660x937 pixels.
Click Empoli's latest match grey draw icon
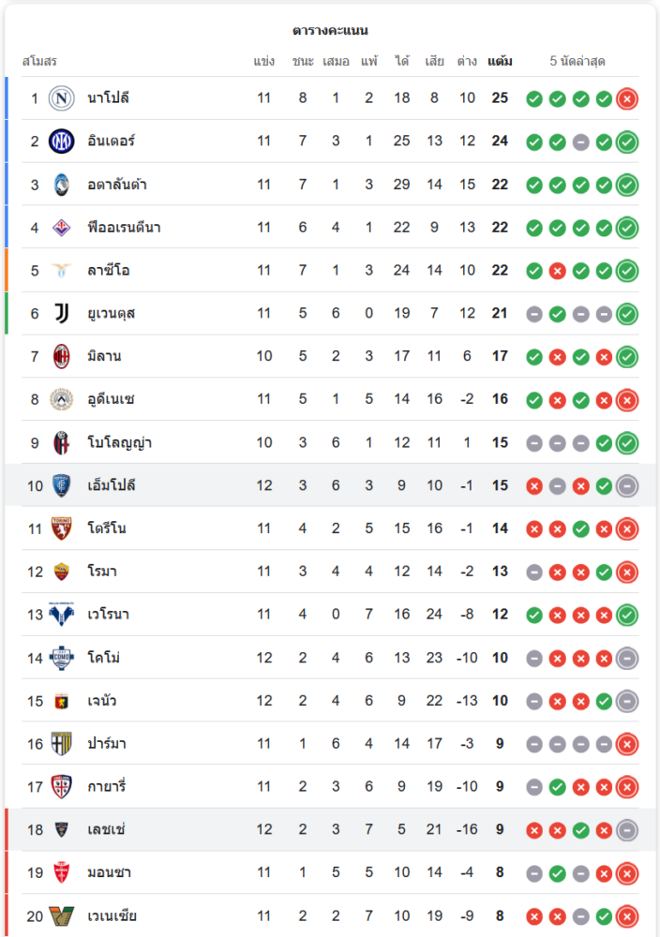coord(627,485)
